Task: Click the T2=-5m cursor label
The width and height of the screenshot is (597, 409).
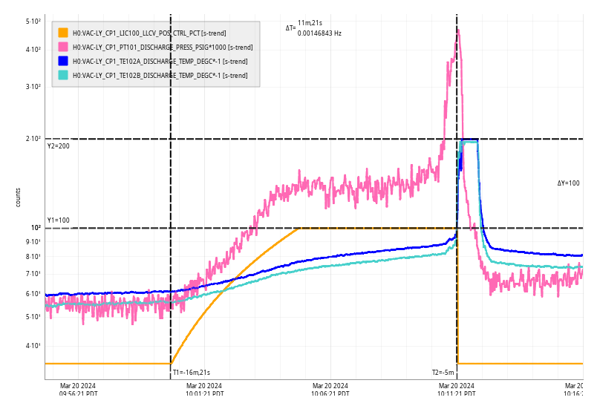Action: [x=443, y=373]
